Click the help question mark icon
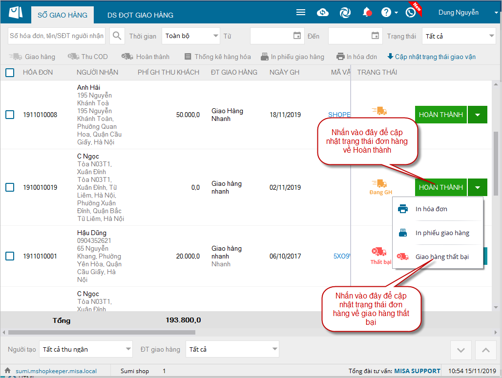This screenshot has height=378, width=502. click(386, 13)
